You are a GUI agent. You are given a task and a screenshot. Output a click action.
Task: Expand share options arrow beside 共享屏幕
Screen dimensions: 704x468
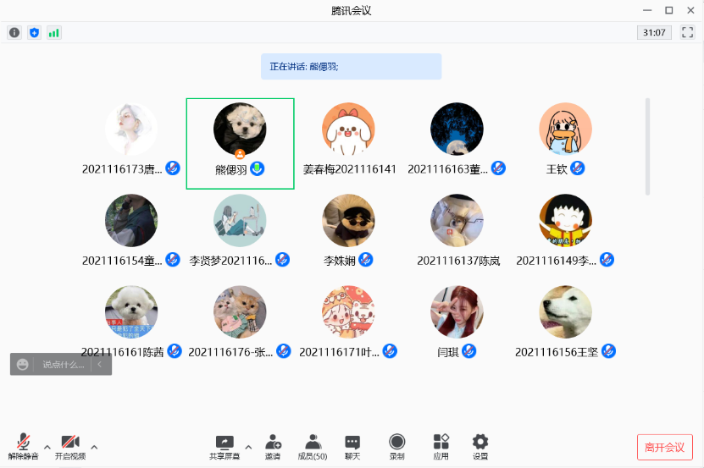pos(248,447)
